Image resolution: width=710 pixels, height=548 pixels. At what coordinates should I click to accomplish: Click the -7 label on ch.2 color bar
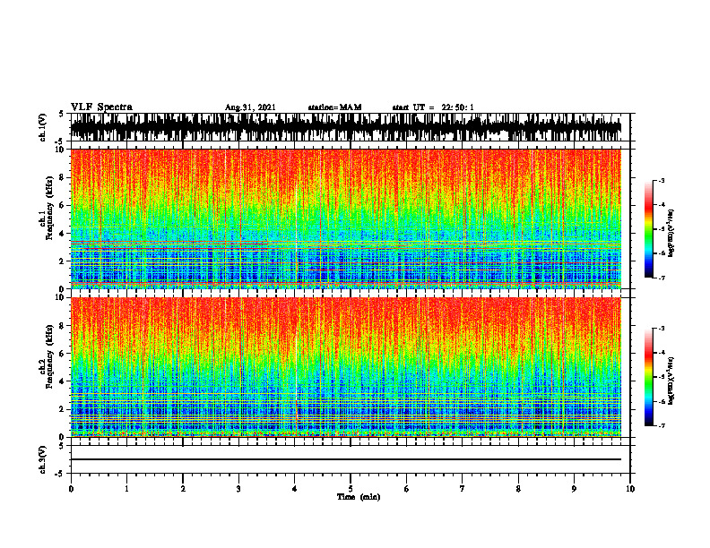[x=661, y=426]
